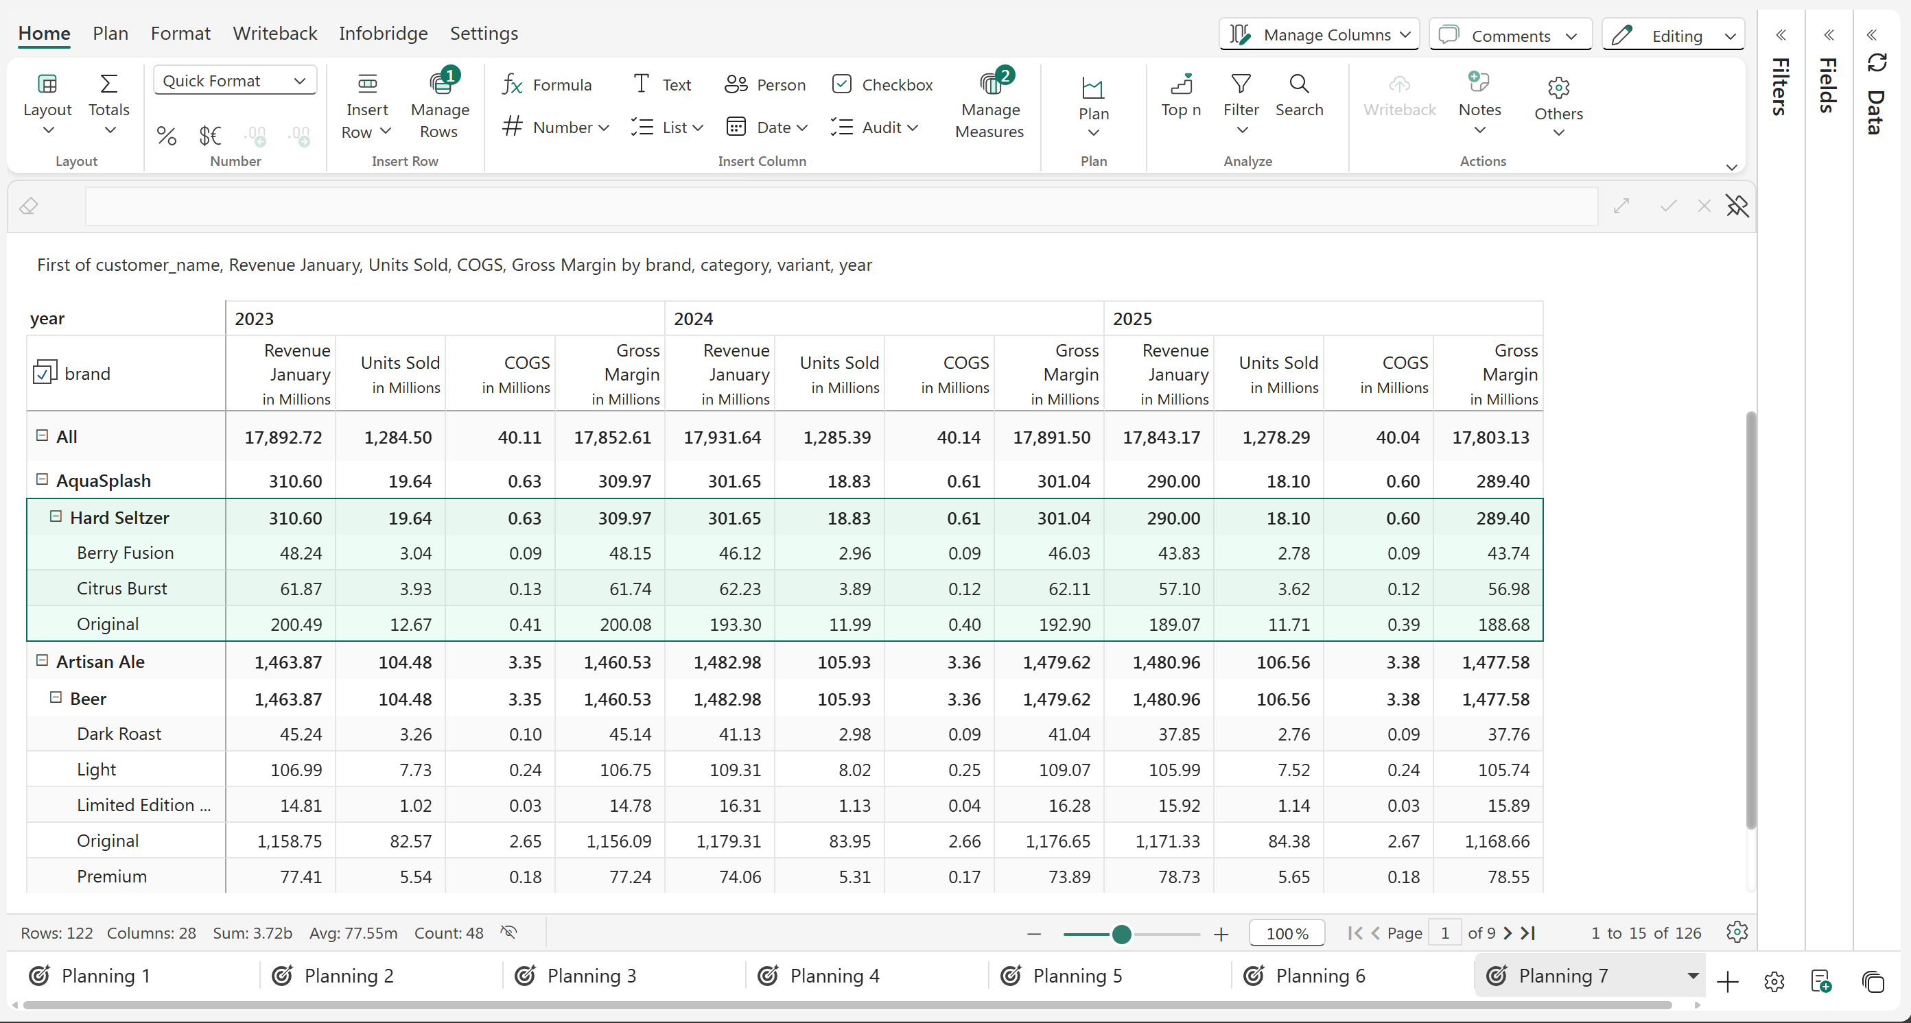Open the Quick Format dropdown
Viewport: 1911px width, 1023px height.
pyautogui.click(x=235, y=80)
